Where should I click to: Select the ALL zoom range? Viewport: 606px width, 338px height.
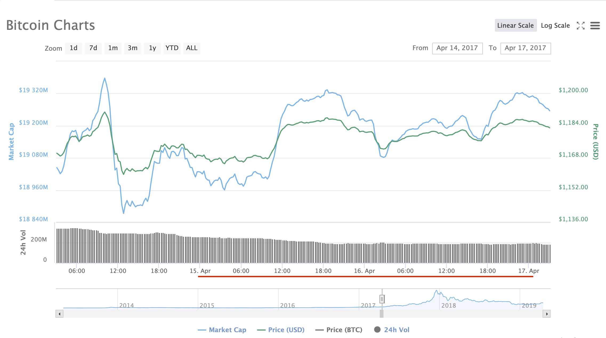click(192, 48)
